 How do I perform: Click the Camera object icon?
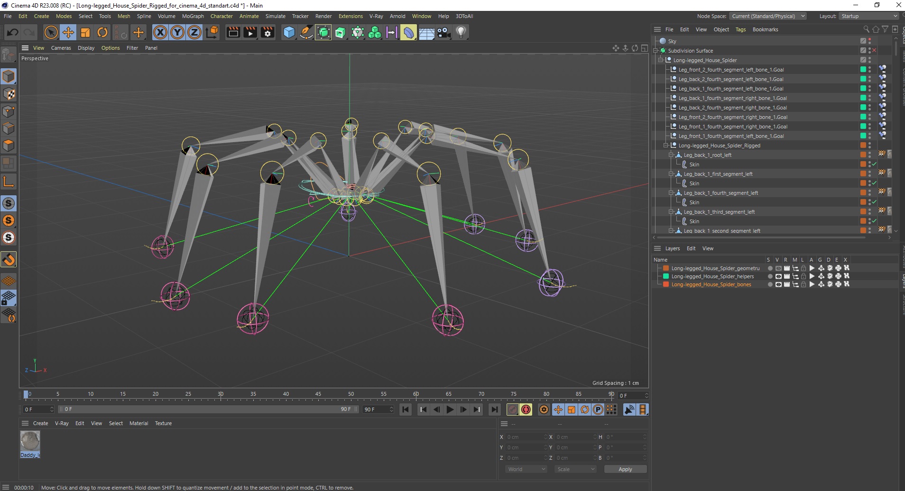click(443, 32)
